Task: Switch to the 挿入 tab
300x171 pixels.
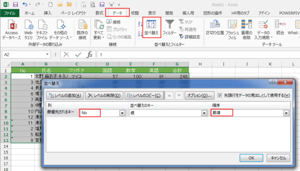Action: pyautogui.click(x=48, y=13)
